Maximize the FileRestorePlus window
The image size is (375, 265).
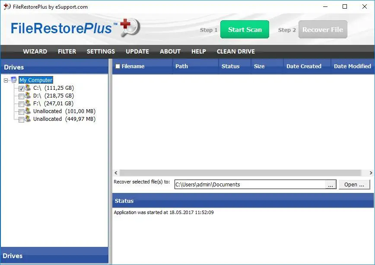345,6
